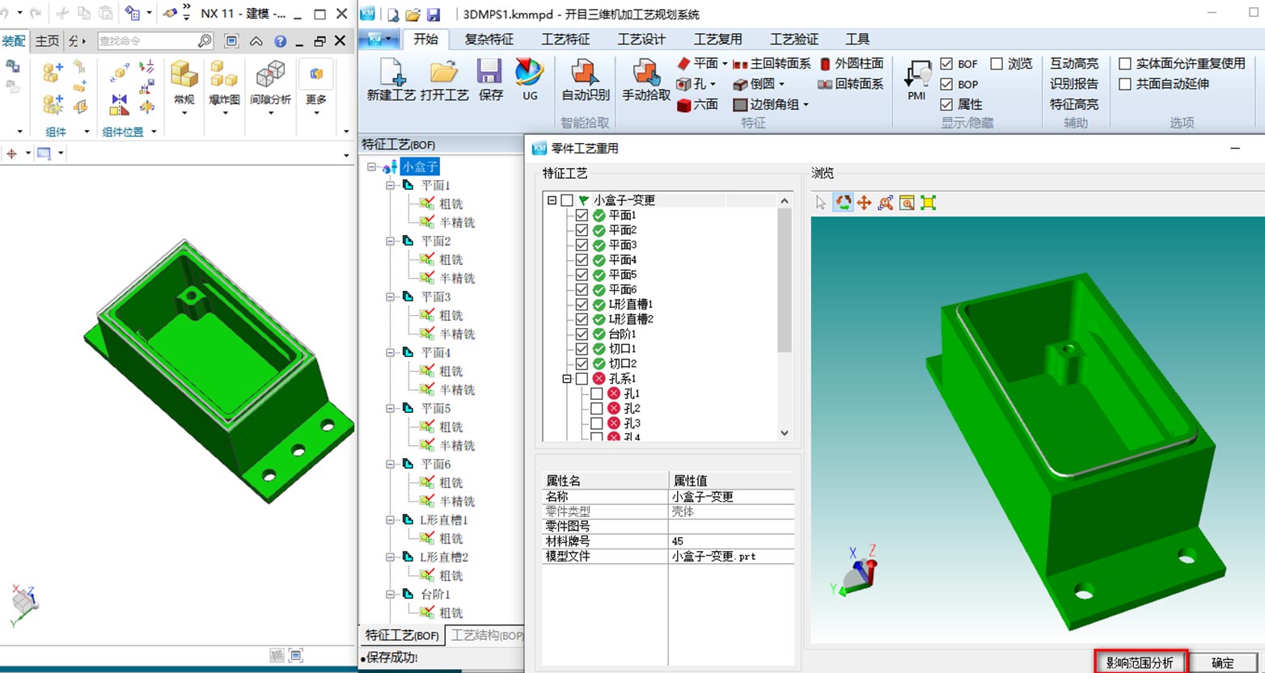Uncheck 平面1 in feature process list
Image resolution: width=1265 pixels, height=673 pixels.
pyautogui.click(x=582, y=216)
